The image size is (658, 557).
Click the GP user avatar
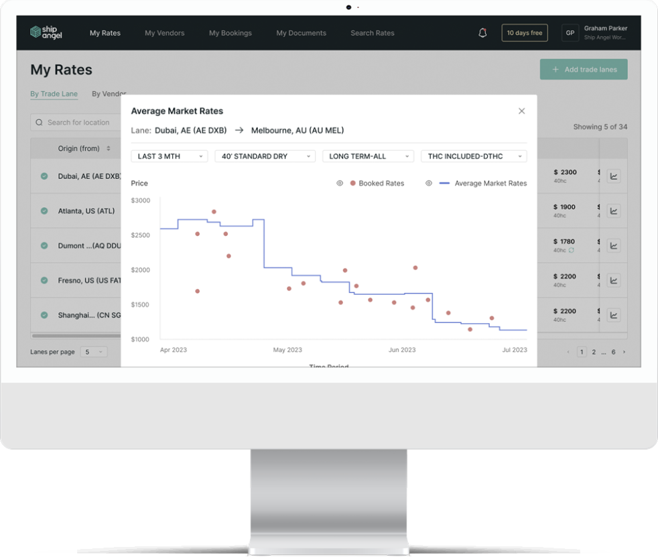(570, 33)
